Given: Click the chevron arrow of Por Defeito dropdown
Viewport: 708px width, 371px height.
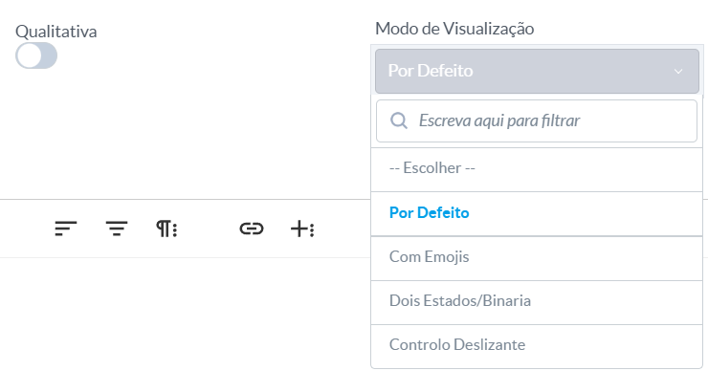Looking at the screenshot, I should pos(678,72).
